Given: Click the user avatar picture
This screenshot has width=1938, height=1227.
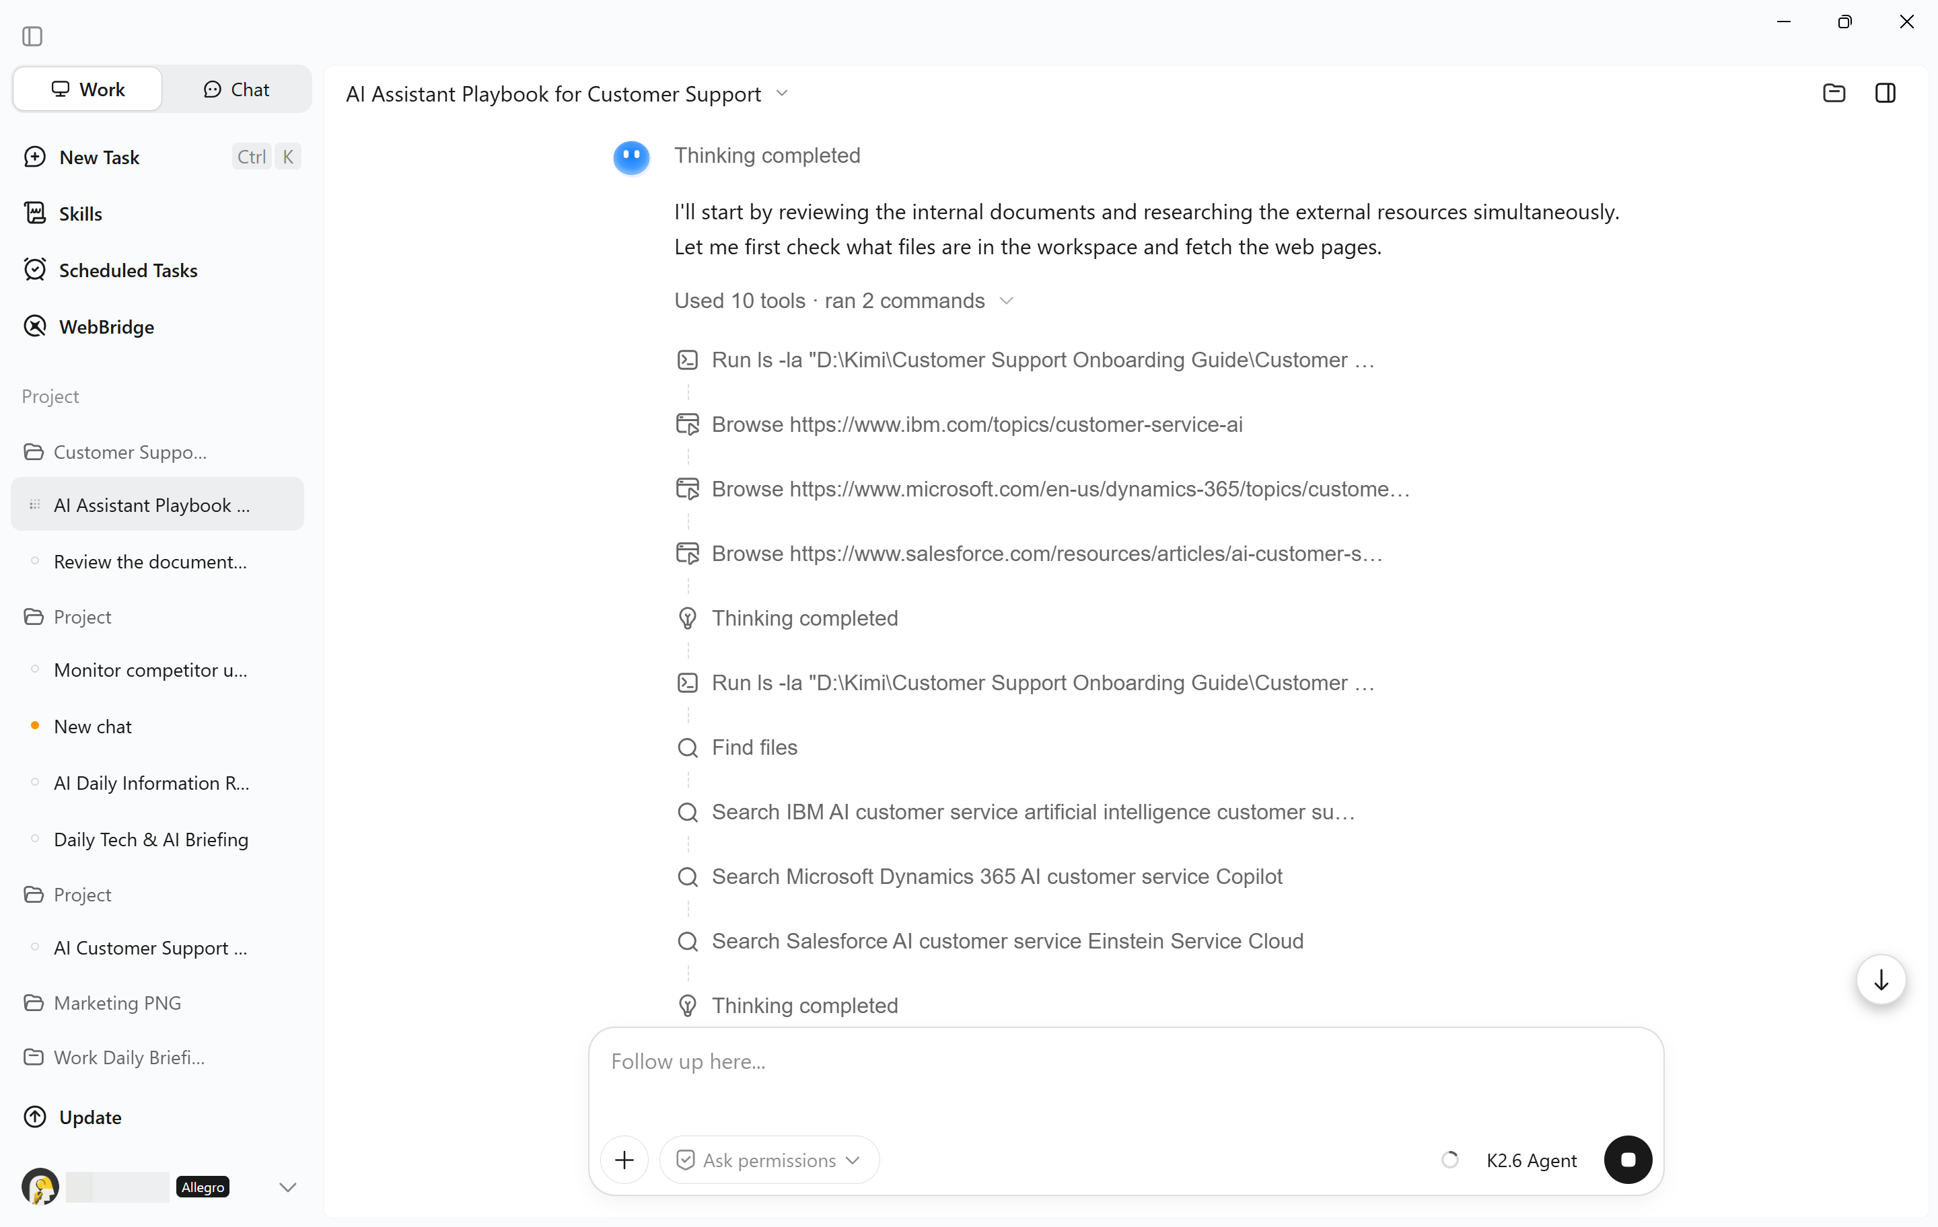Looking at the screenshot, I should point(40,1187).
